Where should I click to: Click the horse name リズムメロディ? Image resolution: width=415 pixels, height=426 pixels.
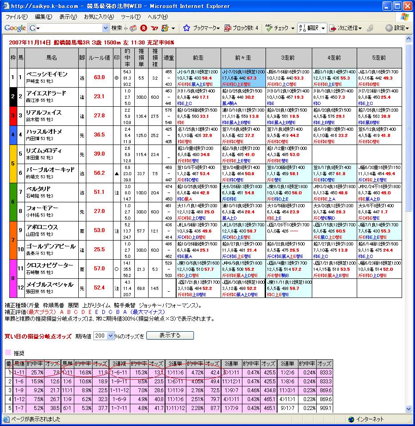pyautogui.click(x=44, y=150)
